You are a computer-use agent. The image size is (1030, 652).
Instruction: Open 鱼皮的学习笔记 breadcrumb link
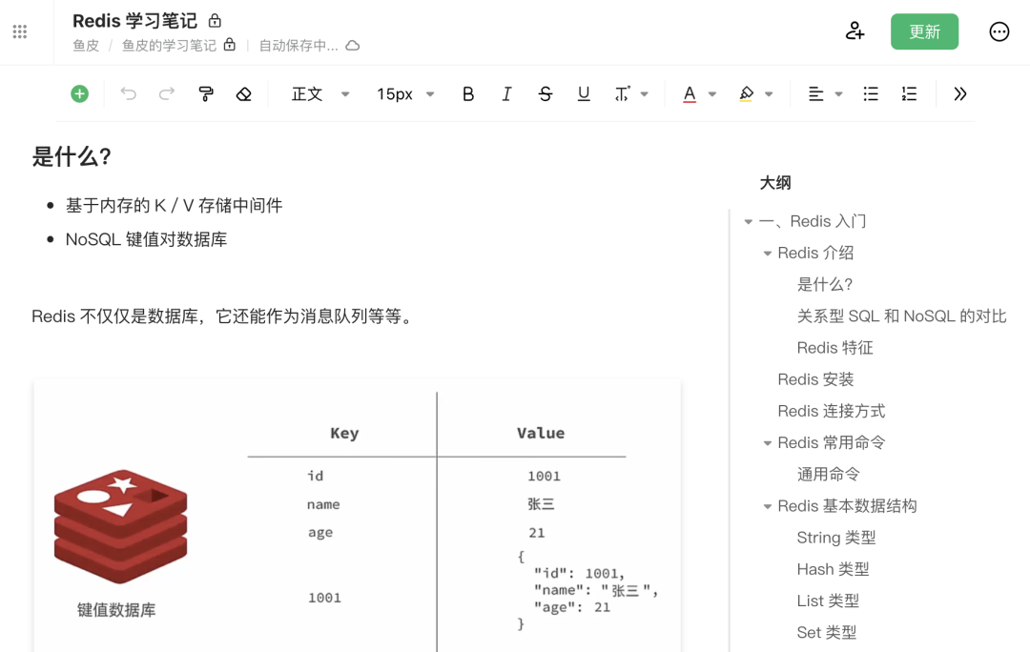pos(169,46)
